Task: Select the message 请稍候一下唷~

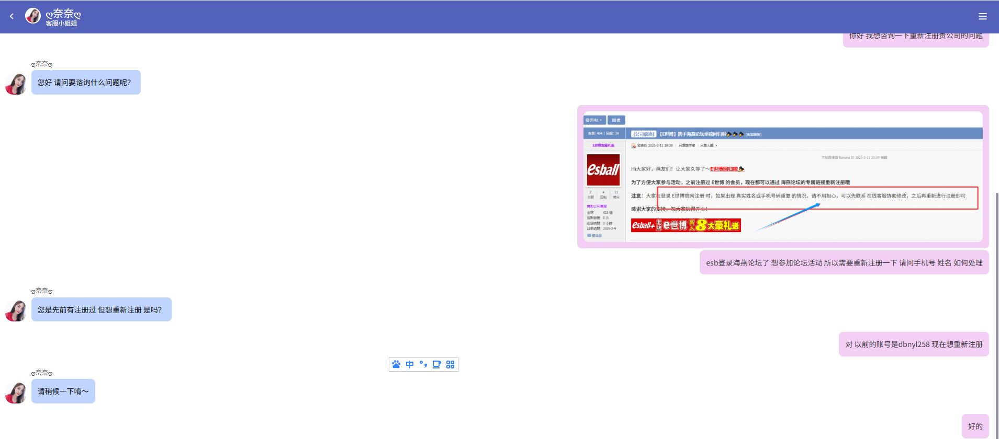Action: [63, 391]
